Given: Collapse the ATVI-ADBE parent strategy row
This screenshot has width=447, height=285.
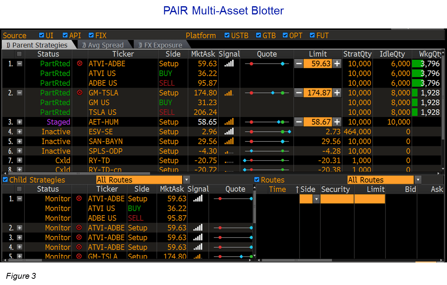Looking at the screenshot, I should (x=19, y=64).
